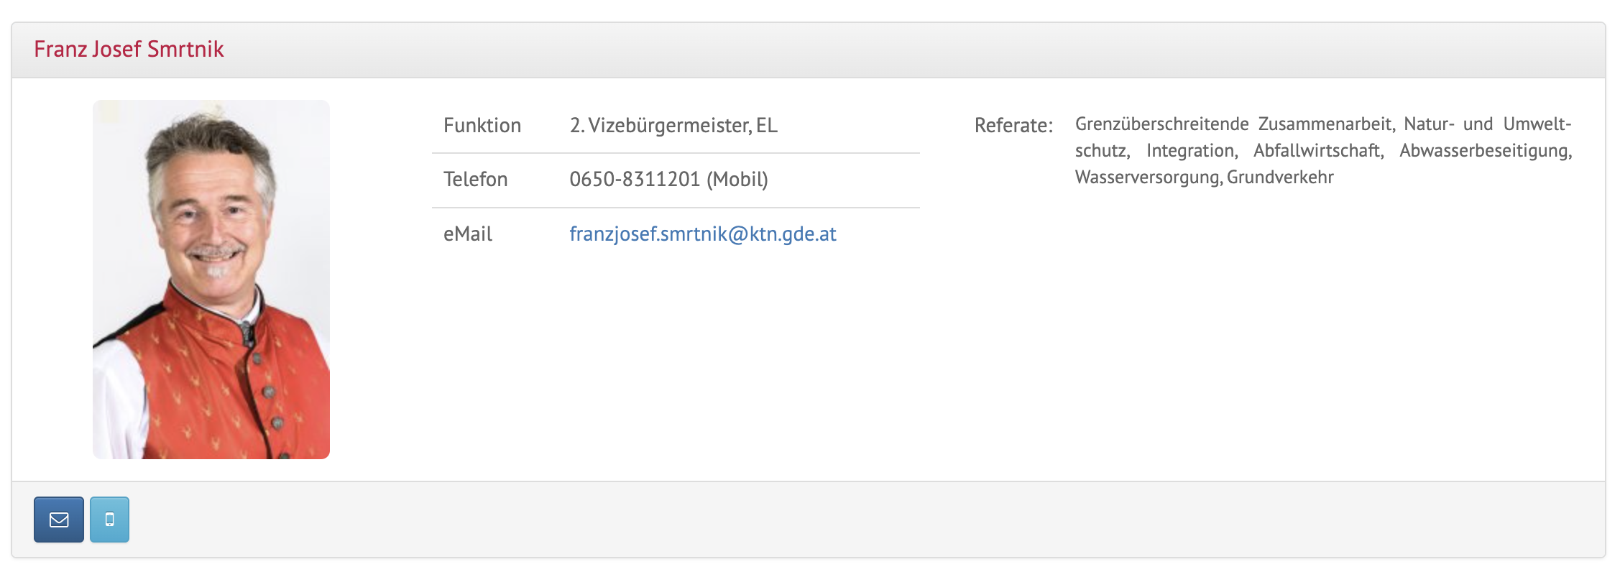
Task: Click the word Wasserversorgung in Referate
Action: pos(1149,177)
